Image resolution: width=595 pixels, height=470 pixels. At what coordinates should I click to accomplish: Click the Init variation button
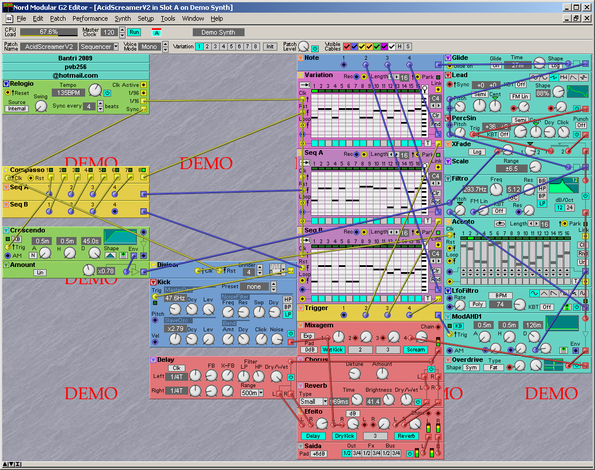pyautogui.click(x=270, y=47)
